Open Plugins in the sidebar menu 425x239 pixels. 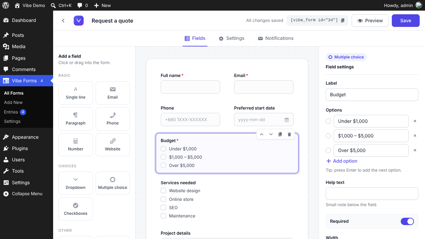(27, 148)
